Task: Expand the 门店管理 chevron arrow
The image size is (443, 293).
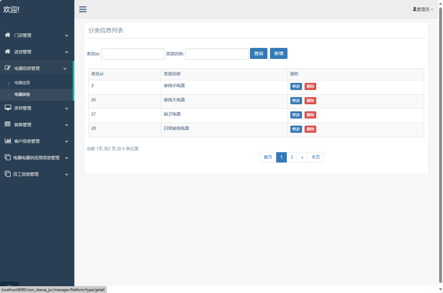Action: pyautogui.click(x=67, y=36)
